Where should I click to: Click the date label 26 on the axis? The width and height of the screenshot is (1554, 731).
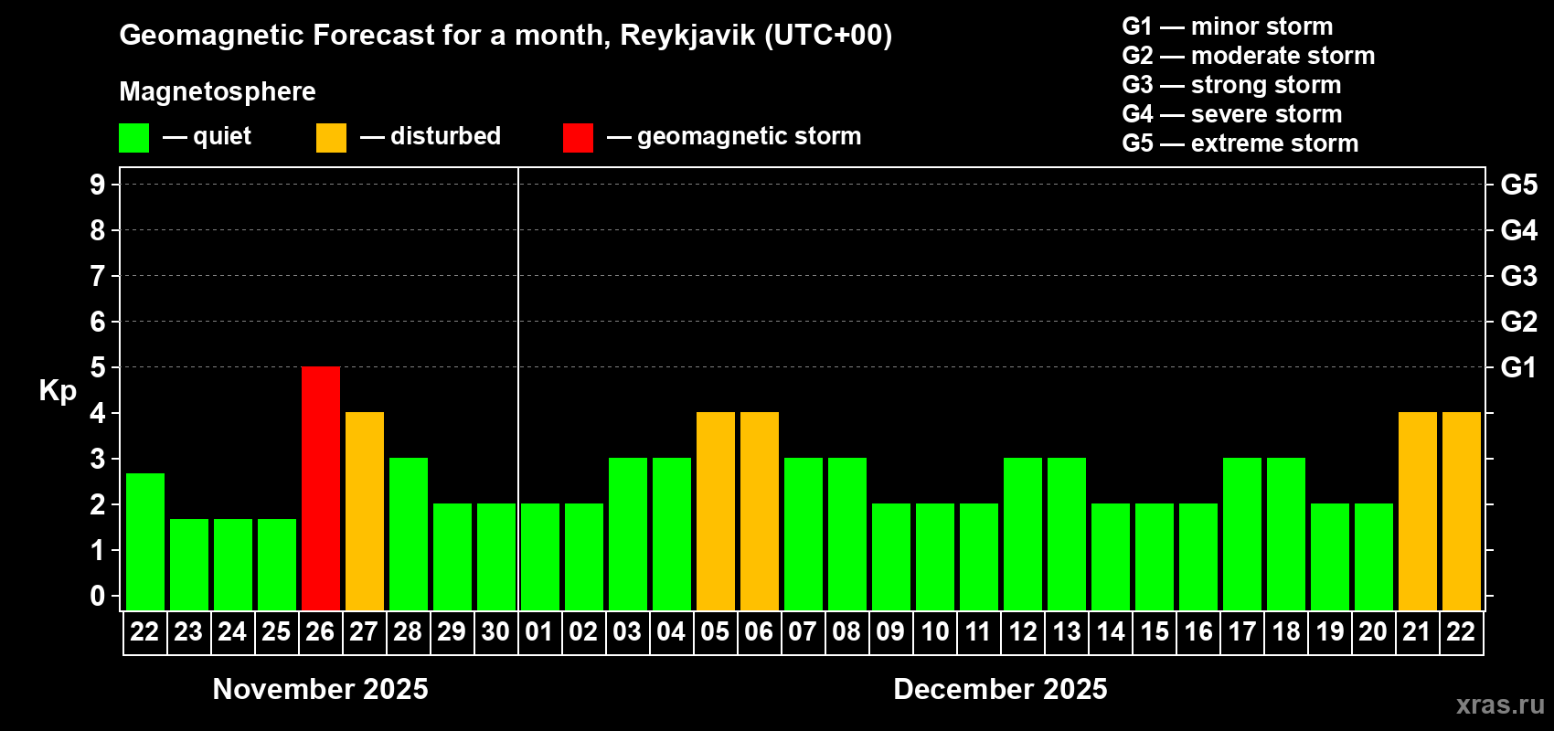(x=320, y=632)
